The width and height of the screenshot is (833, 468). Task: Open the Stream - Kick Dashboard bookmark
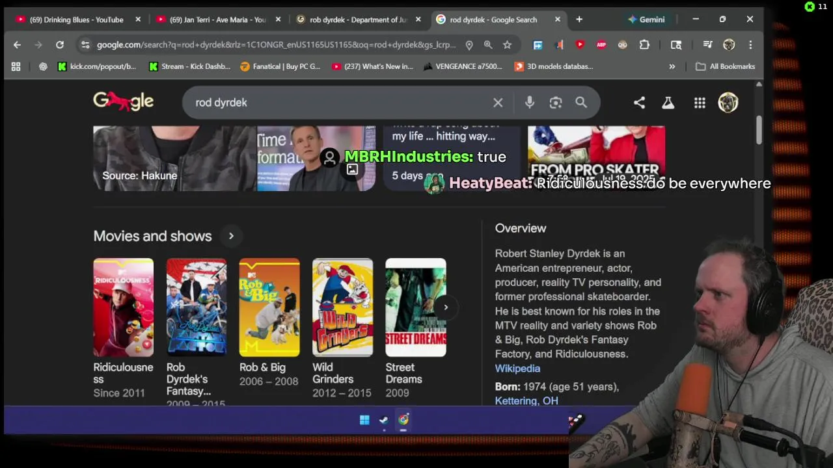189,66
